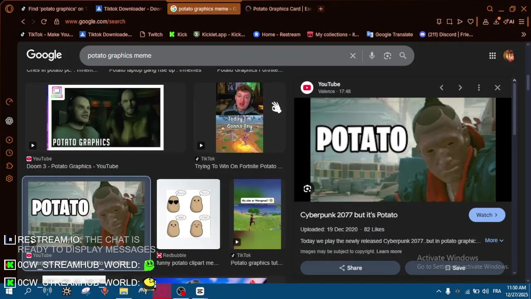This screenshot has width=531, height=299.
Task: Clear the Google search box
Action: pyautogui.click(x=353, y=56)
